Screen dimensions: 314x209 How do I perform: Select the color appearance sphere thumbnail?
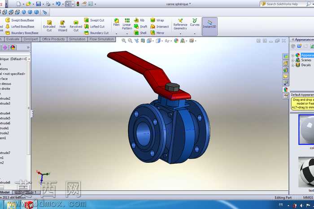(x=306, y=129)
